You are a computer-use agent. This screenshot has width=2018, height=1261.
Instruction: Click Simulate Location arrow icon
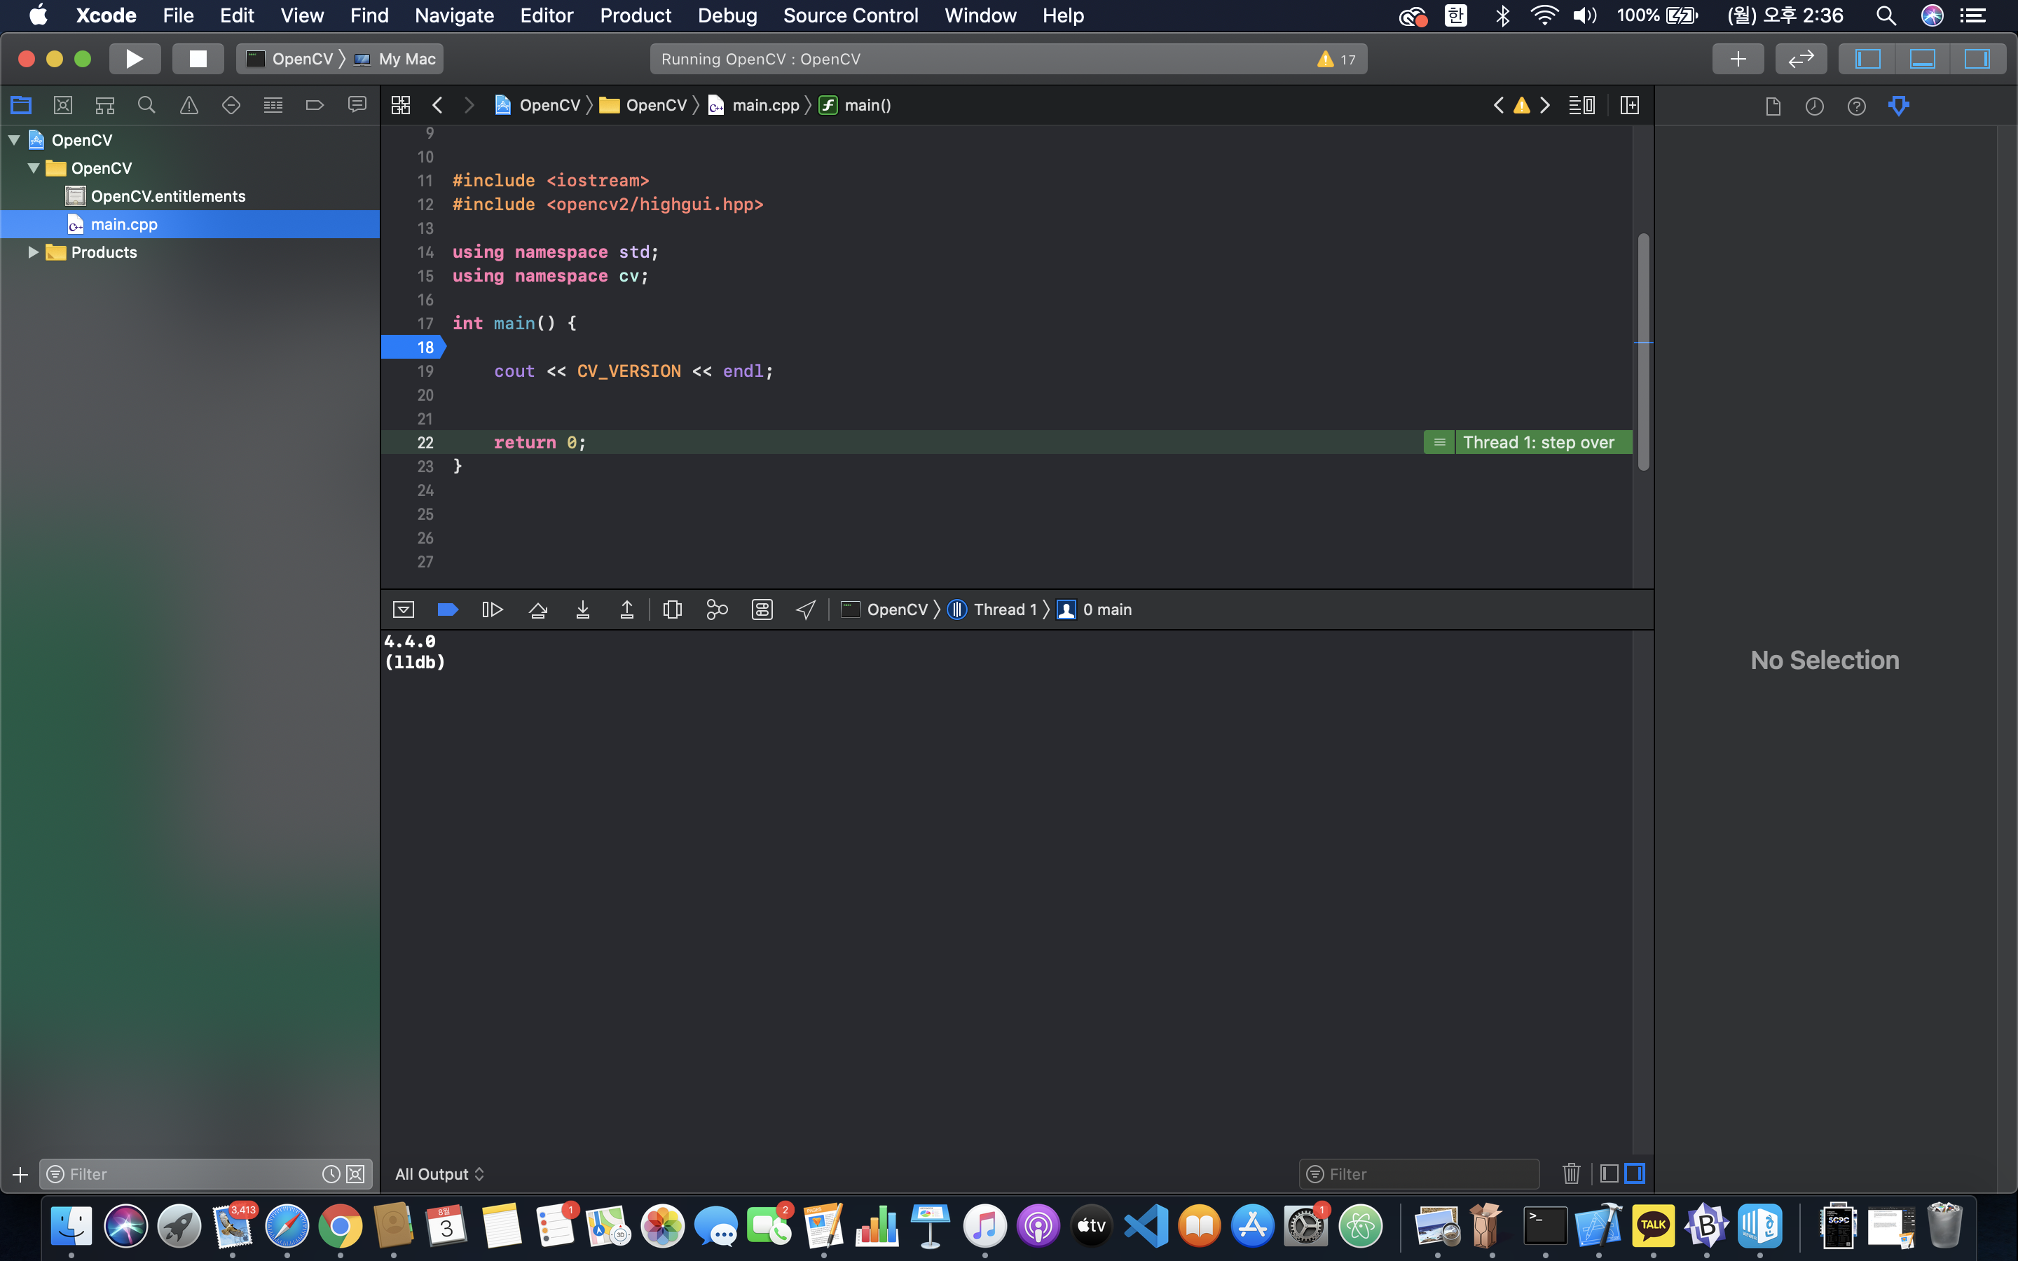tap(806, 609)
